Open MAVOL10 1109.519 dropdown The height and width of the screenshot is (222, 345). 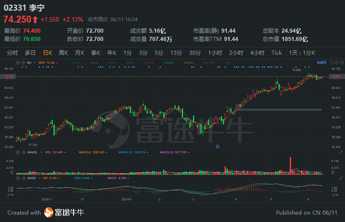[147, 152]
